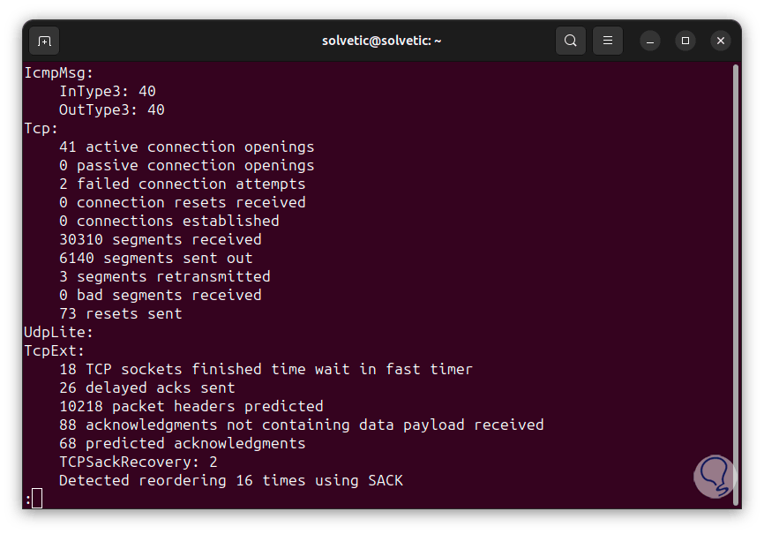Click the pager prompt cursor at the bottom
This screenshot has width=764, height=534.
[x=36, y=500]
